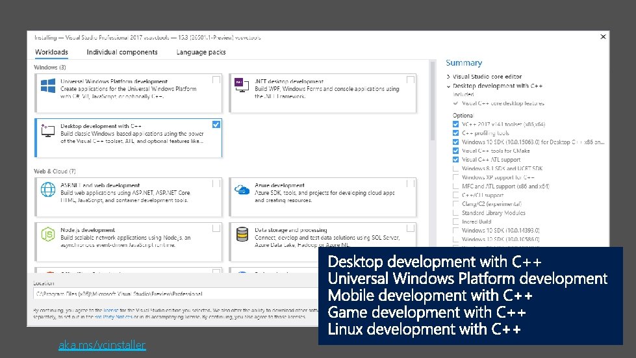Enable Clang/C2 (experimental) option
Viewport: 636px width, 358px height.
pos(455,204)
